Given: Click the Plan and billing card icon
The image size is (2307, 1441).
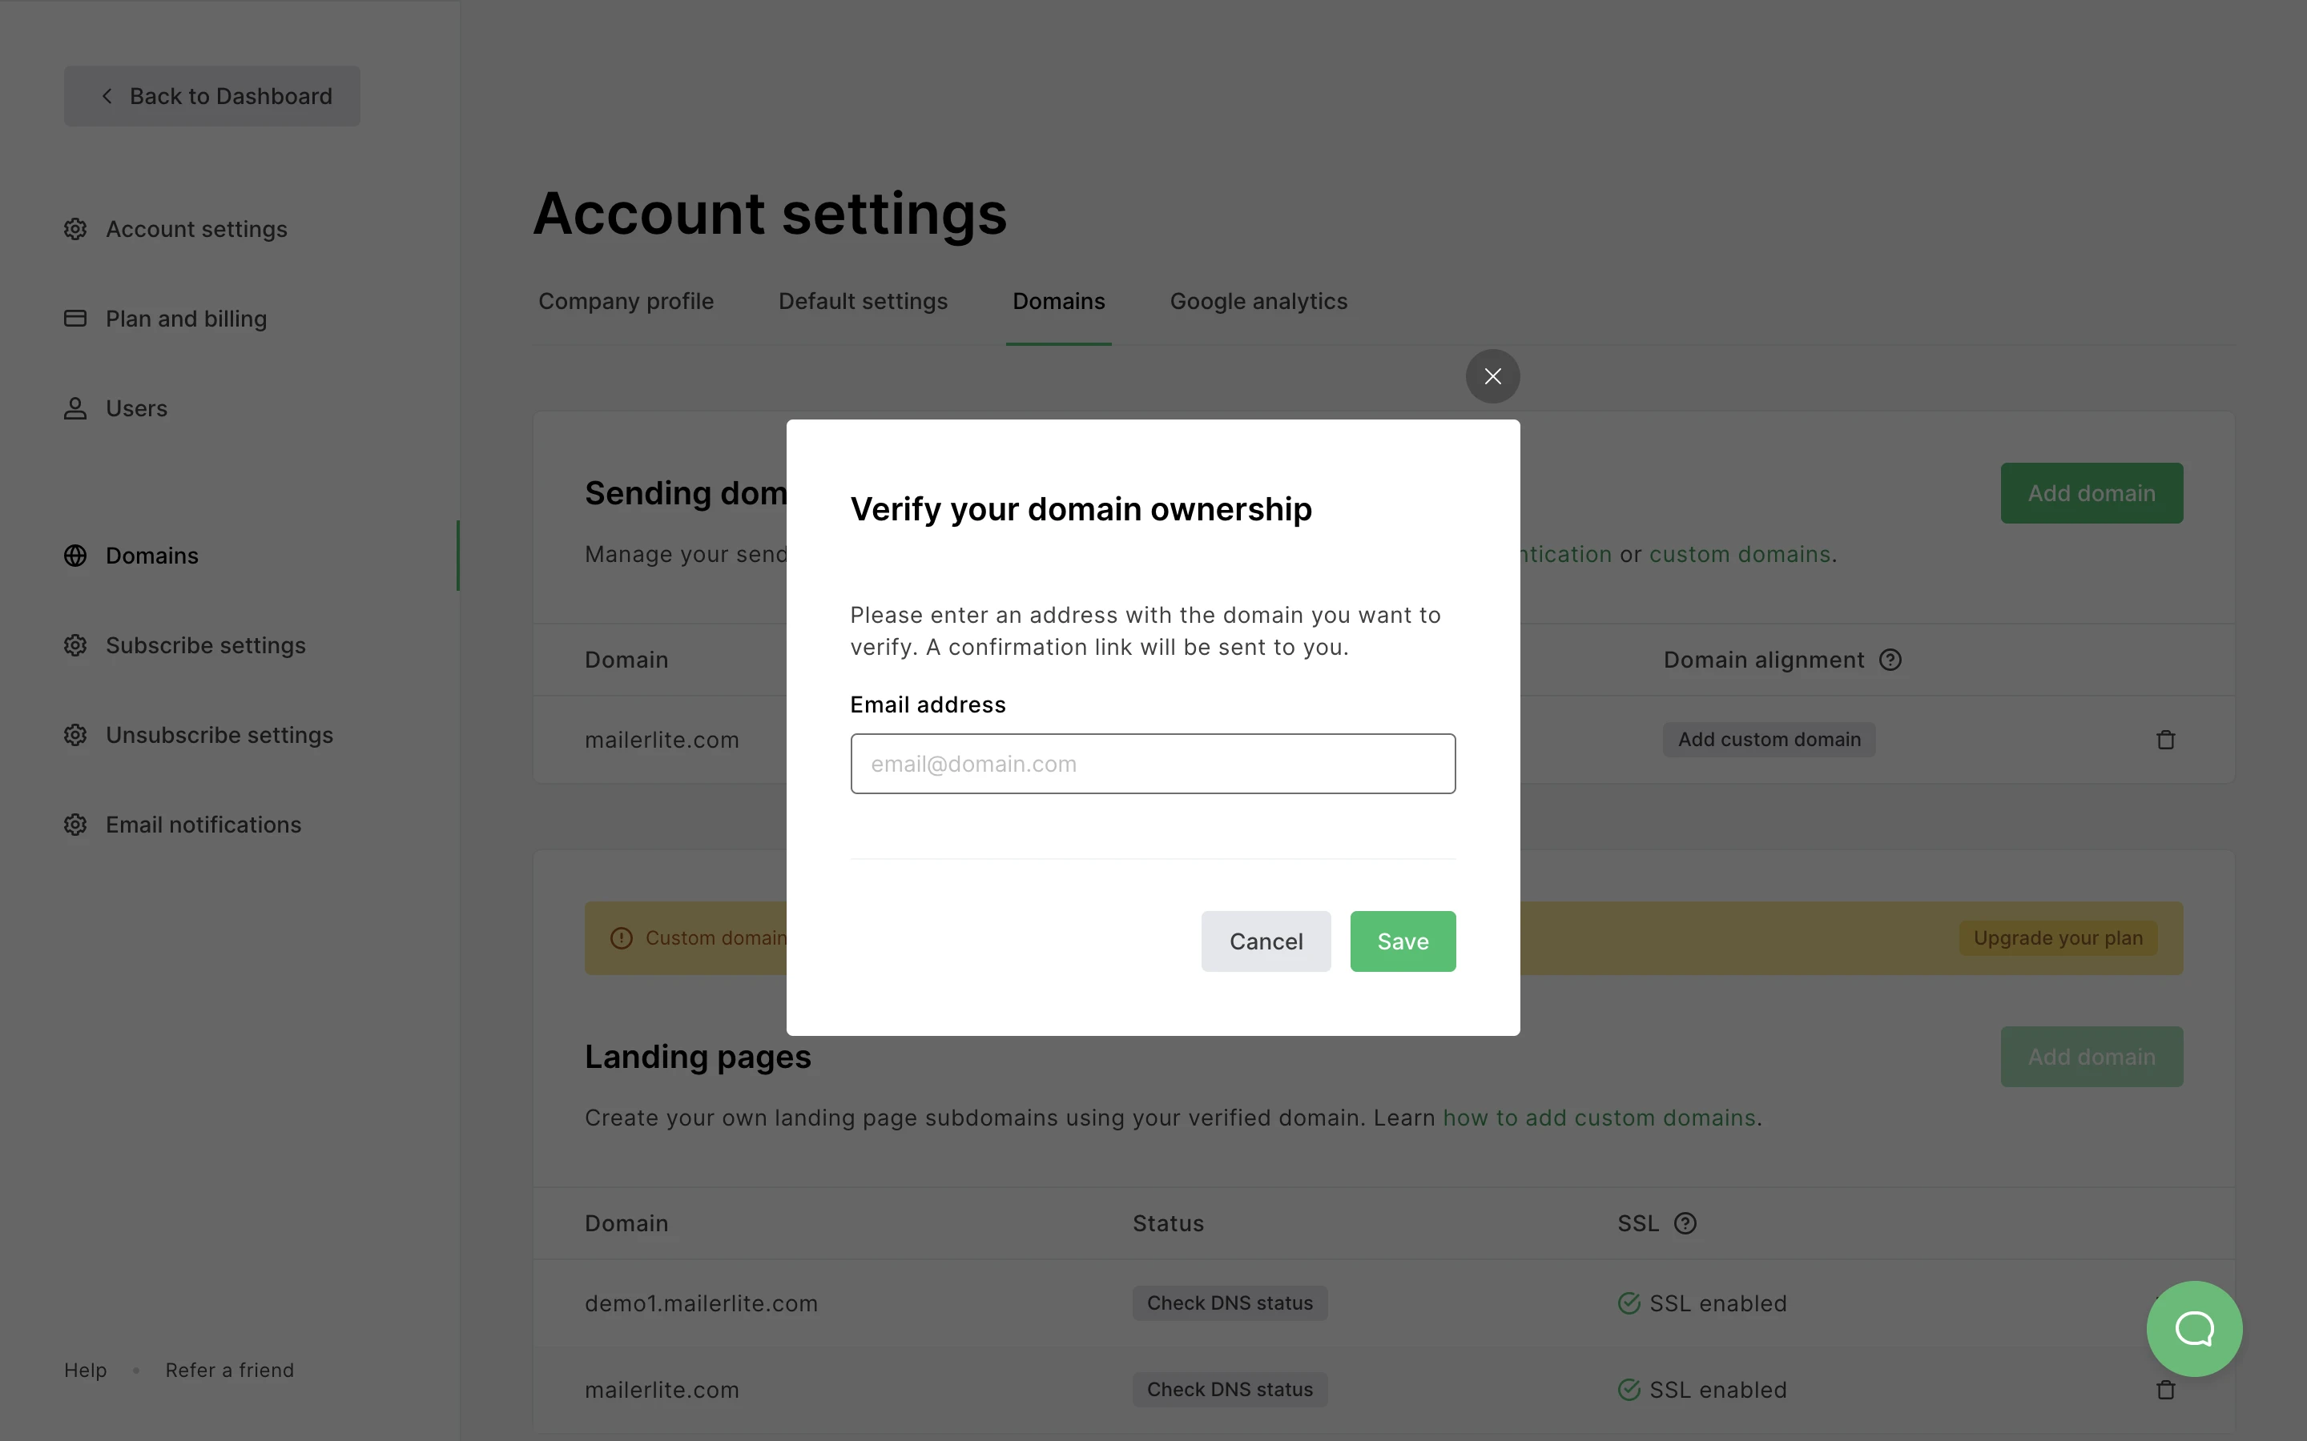Looking at the screenshot, I should (75, 319).
